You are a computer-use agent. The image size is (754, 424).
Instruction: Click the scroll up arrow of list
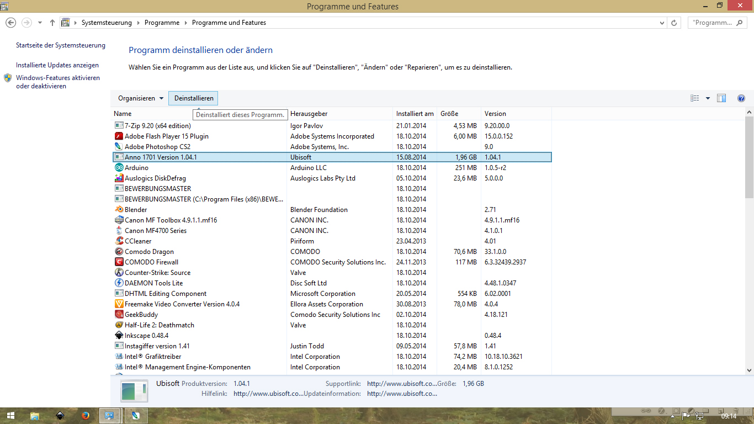coord(749,113)
